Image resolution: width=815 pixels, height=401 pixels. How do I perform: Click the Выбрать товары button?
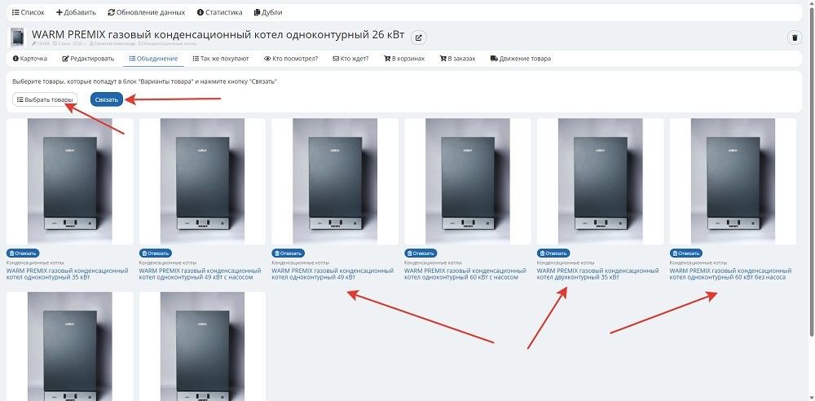pyautogui.click(x=45, y=99)
